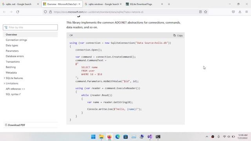The height and width of the screenshot is (141, 251).
Task: Open the terminal from taskbar
Action: [x=158, y=137]
